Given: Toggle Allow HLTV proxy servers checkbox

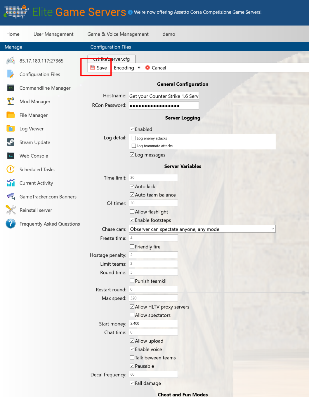Looking at the screenshot, I should click(x=132, y=307).
